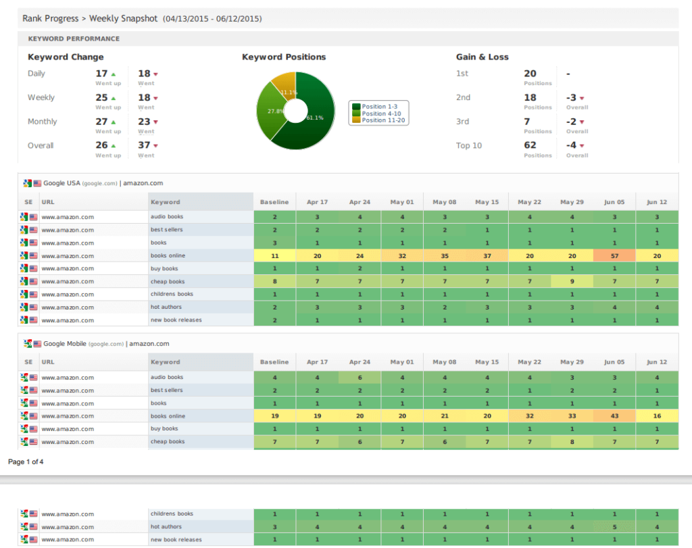Viewport: 692px width, 548px height.
Task: Click the US flag in Google Mobile buy books row
Action: click(x=34, y=429)
